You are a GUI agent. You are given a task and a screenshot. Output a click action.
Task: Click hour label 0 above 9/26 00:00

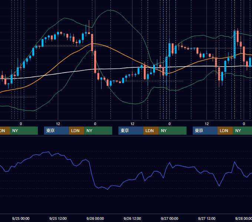coord(95,124)
